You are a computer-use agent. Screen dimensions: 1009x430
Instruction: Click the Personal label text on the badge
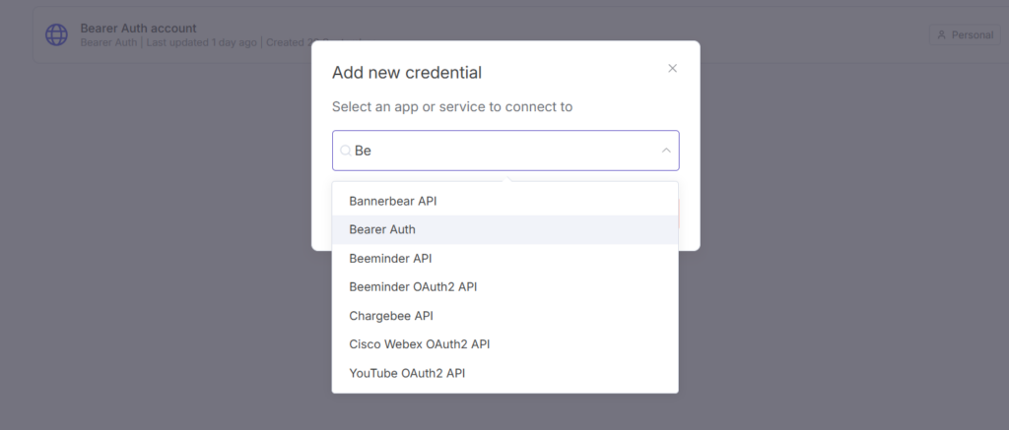coord(972,35)
